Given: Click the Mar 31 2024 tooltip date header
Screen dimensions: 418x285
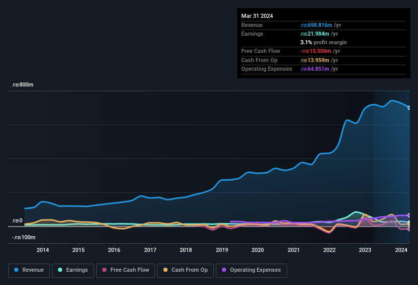Looking at the screenshot, I should pyautogui.click(x=257, y=16).
